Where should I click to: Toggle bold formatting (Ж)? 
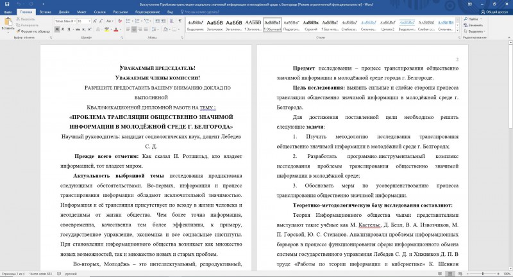[57, 29]
